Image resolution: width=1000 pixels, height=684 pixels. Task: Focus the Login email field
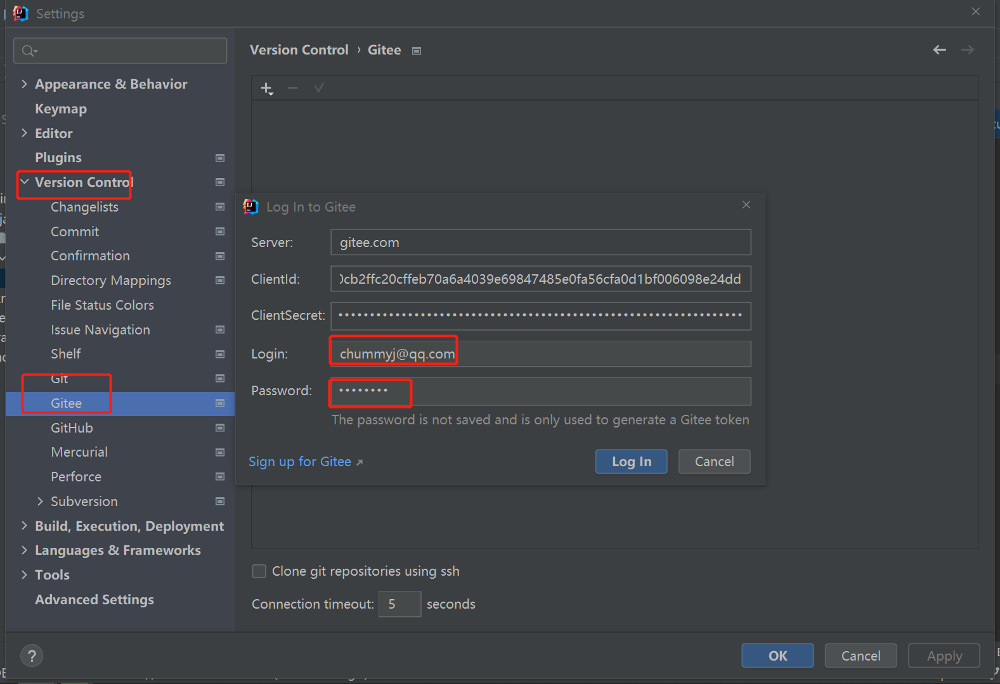click(541, 354)
